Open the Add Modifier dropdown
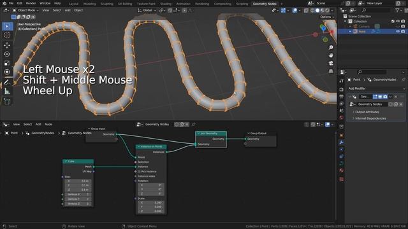Image resolution: width=408 pixels, height=229 pixels. click(x=376, y=88)
